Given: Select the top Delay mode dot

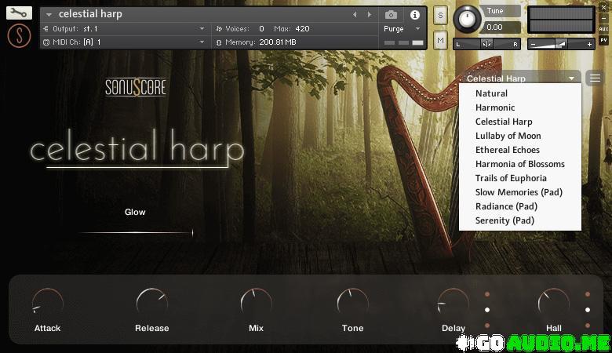Looking at the screenshot, I should click(x=487, y=294).
